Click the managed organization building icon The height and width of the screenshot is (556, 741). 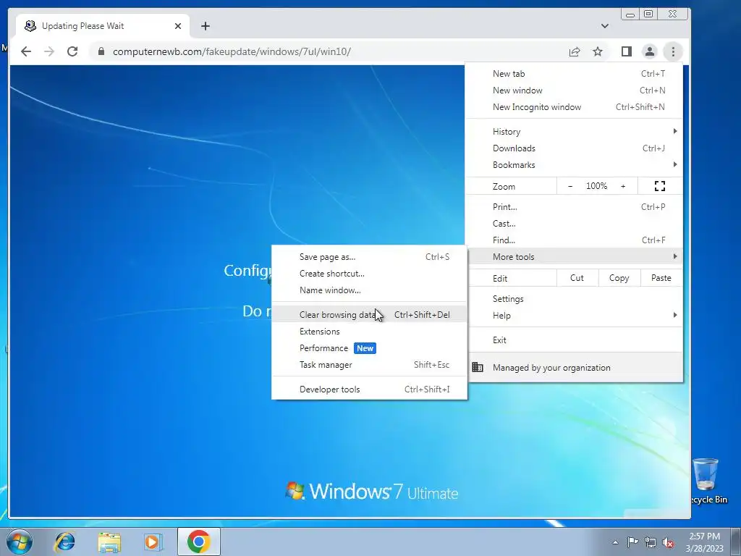pyautogui.click(x=478, y=367)
